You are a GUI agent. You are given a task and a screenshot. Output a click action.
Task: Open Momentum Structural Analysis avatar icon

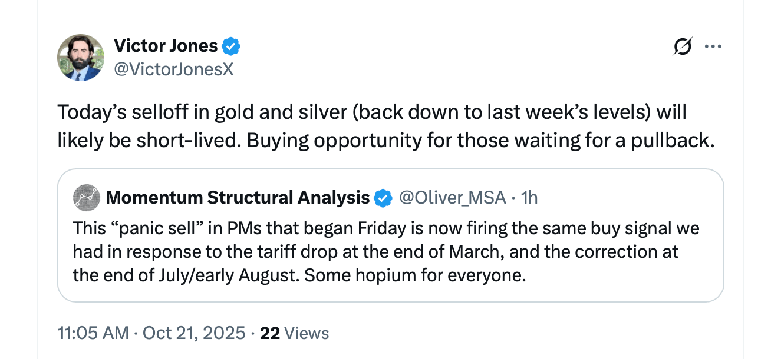pyautogui.click(x=86, y=198)
